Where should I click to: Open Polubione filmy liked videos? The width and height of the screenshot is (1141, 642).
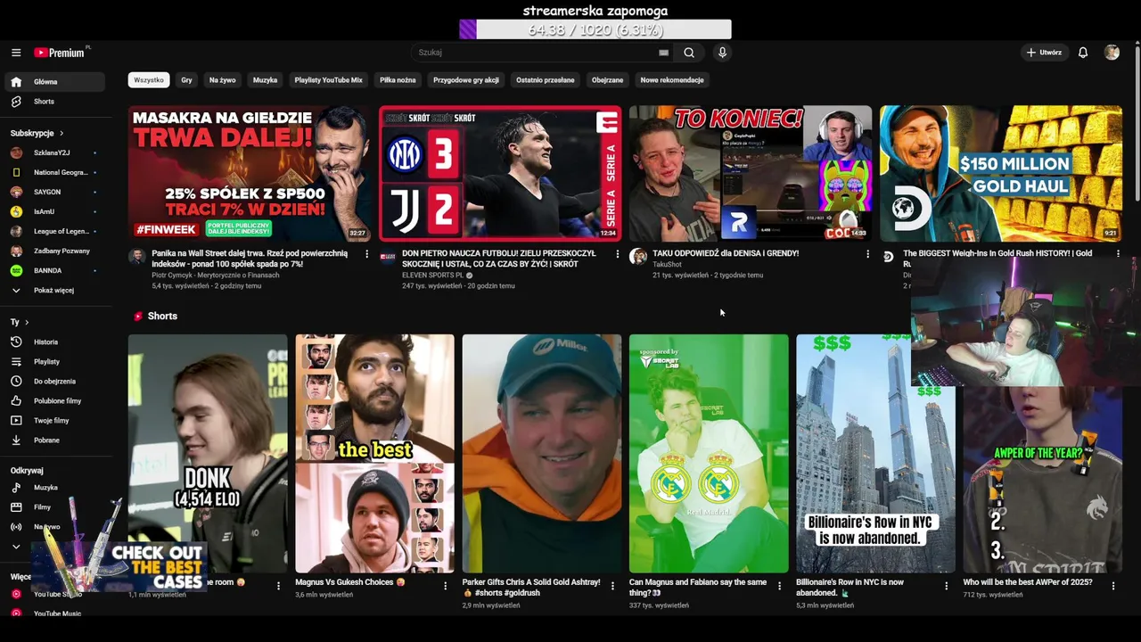tap(53, 400)
